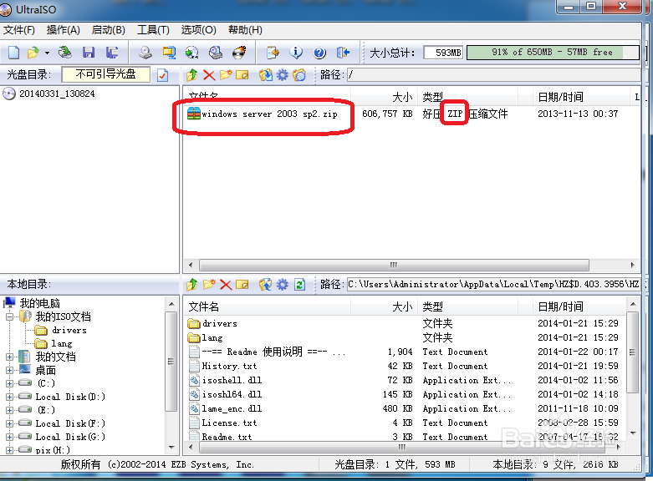The width and height of the screenshot is (653, 481).
Task: Sort disc files by 大小 column
Action: tap(402, 98)
